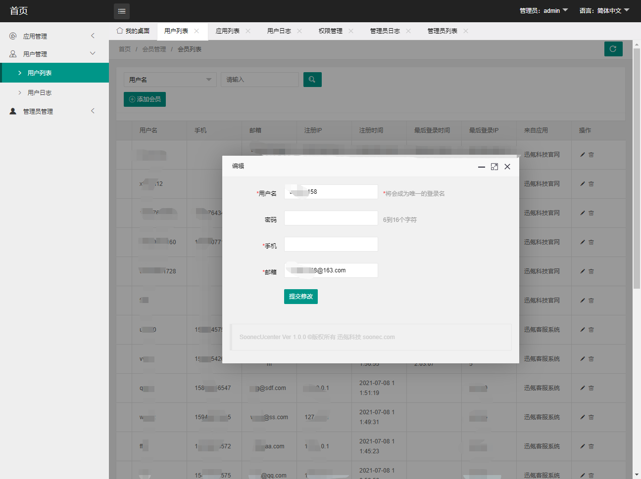641x479 pixels.
Task: Open the 管理员 admin dropdown
Action: point(543,10)
